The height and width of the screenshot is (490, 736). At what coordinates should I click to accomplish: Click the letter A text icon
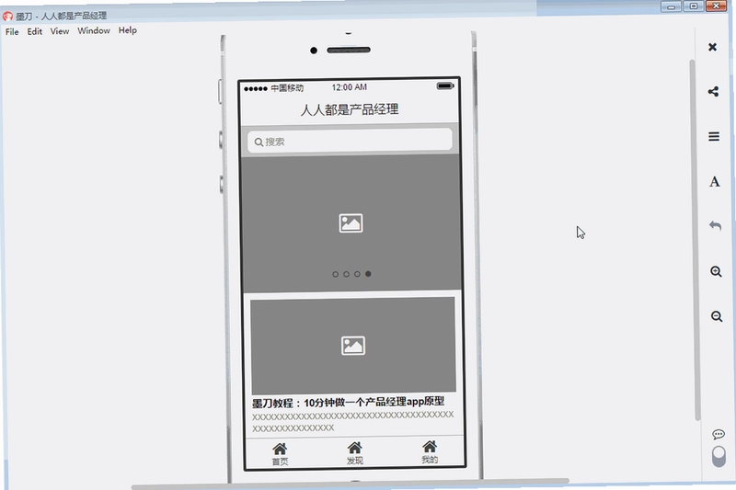[x=715, y=181]
